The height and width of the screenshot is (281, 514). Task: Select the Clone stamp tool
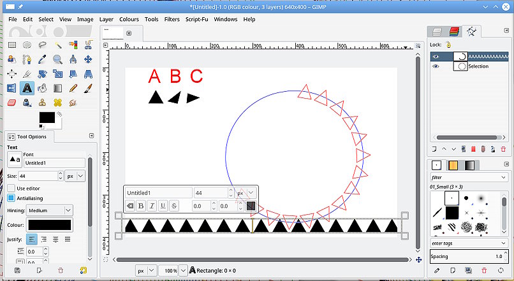(x=42, y=103)
